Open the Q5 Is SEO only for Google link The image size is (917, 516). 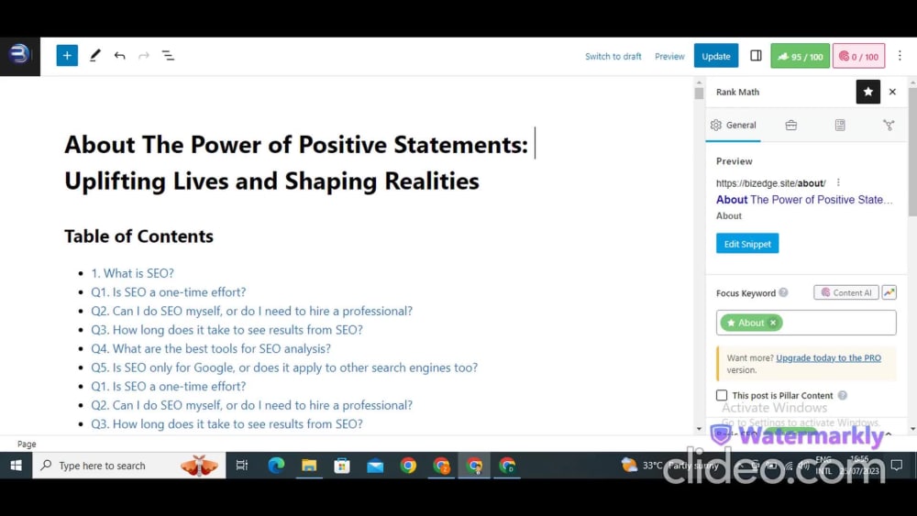tap(284, 367)
